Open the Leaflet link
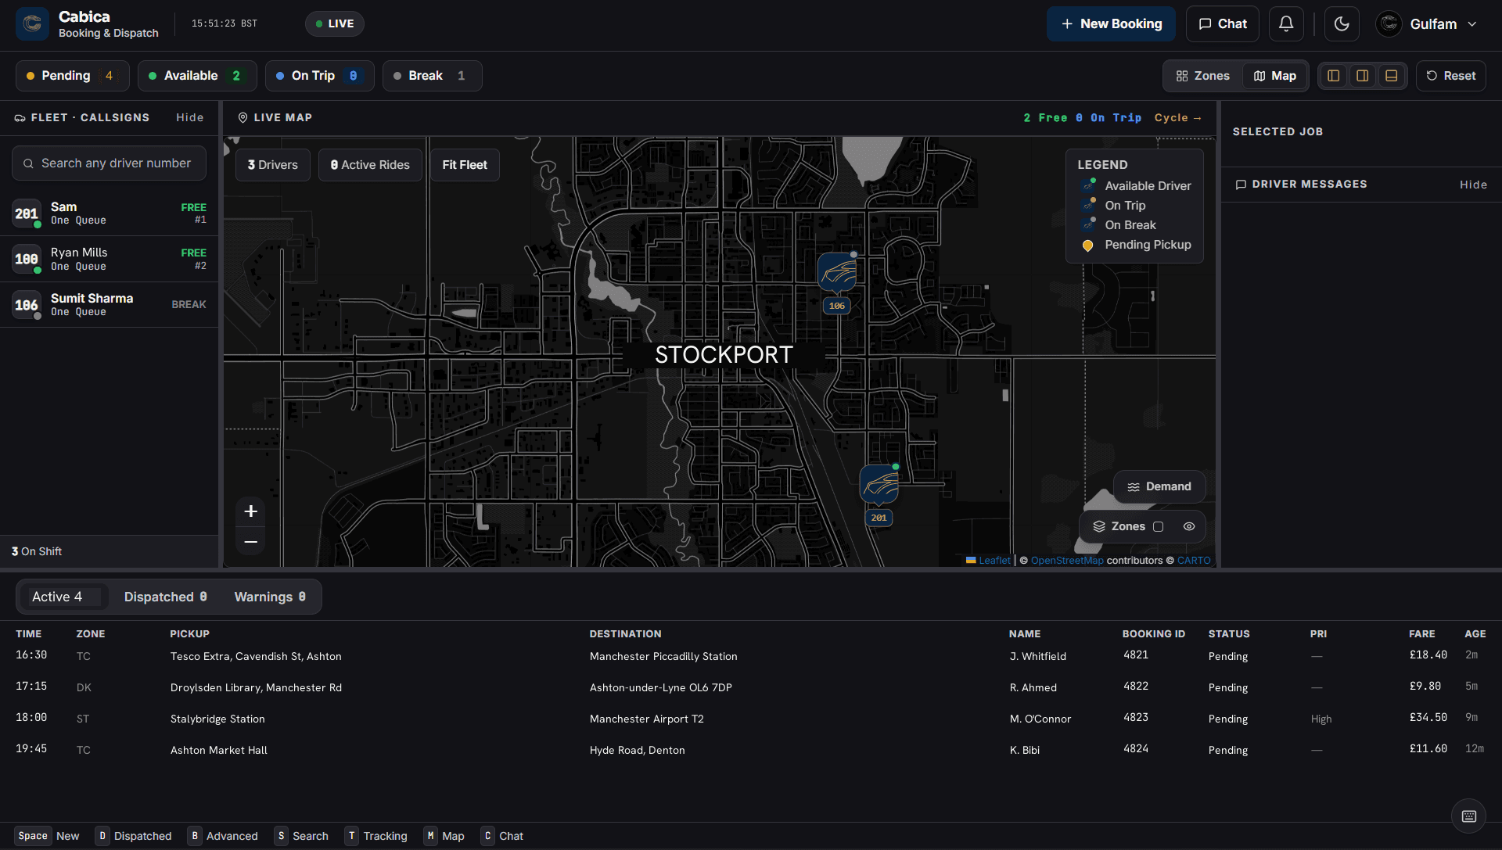1502x850 pixels. 994,560
